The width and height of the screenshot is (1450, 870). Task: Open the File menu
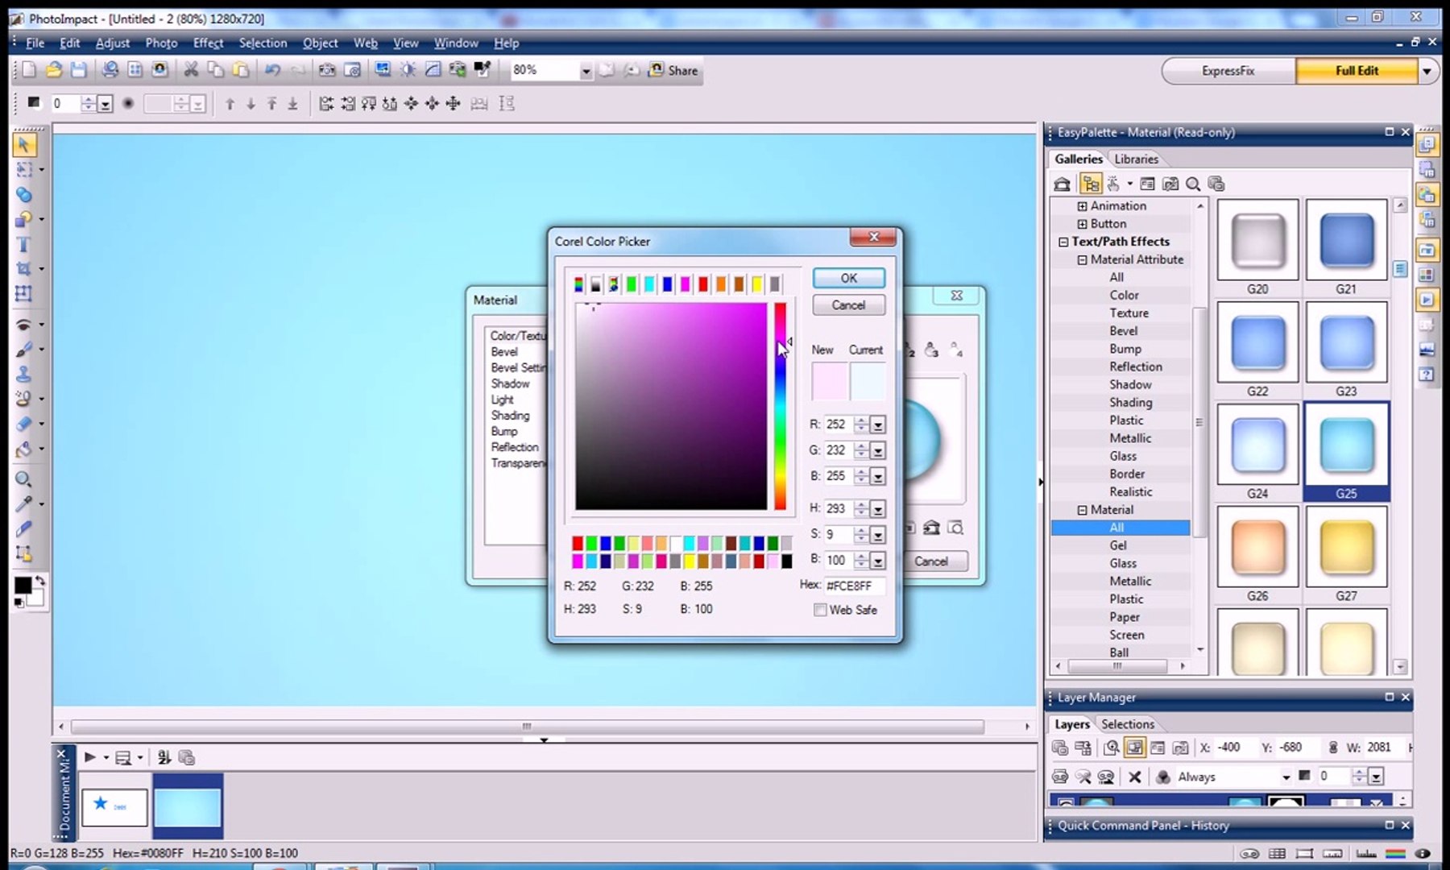[35, 43]
